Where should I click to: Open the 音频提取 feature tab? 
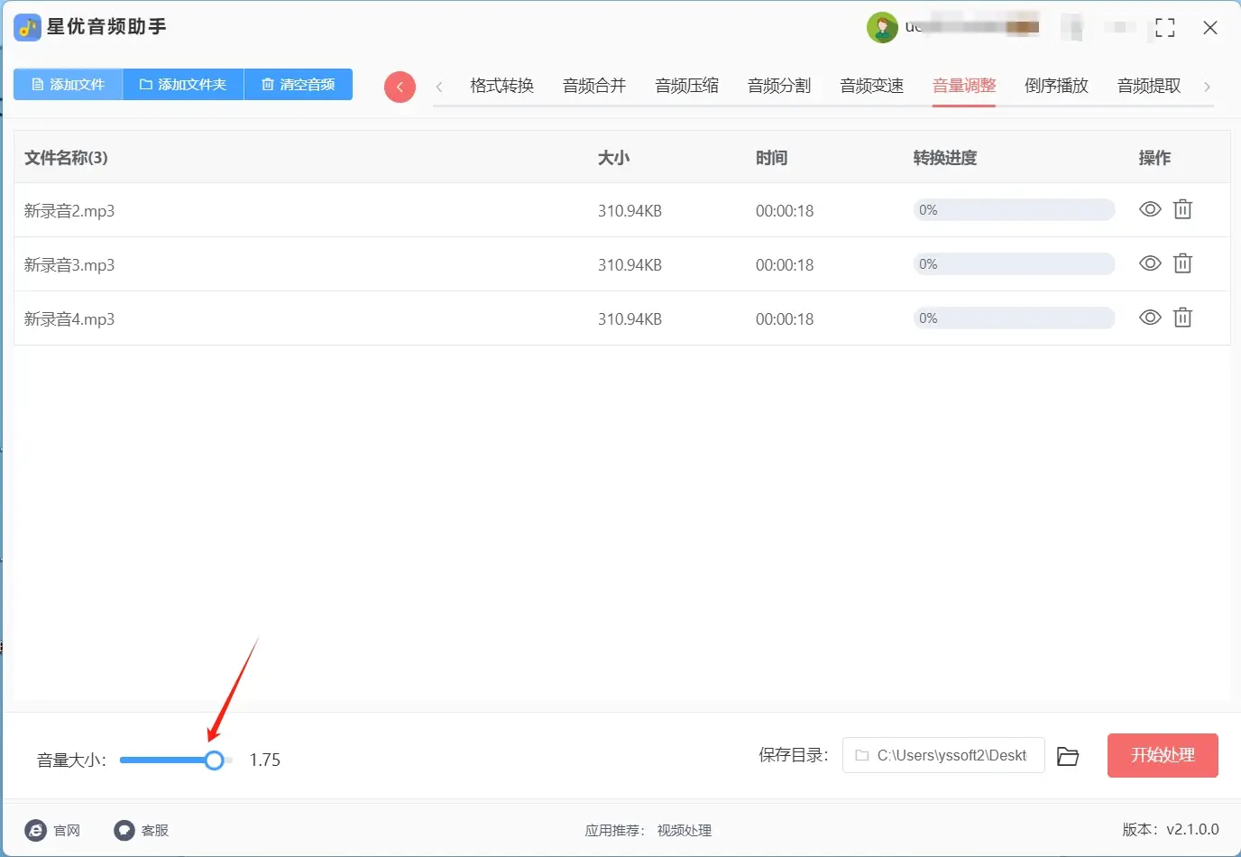tap(1147, 85)
